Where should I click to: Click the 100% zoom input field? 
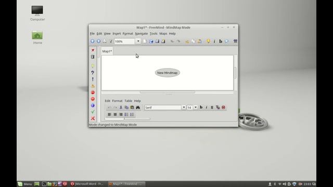[125, 42]
